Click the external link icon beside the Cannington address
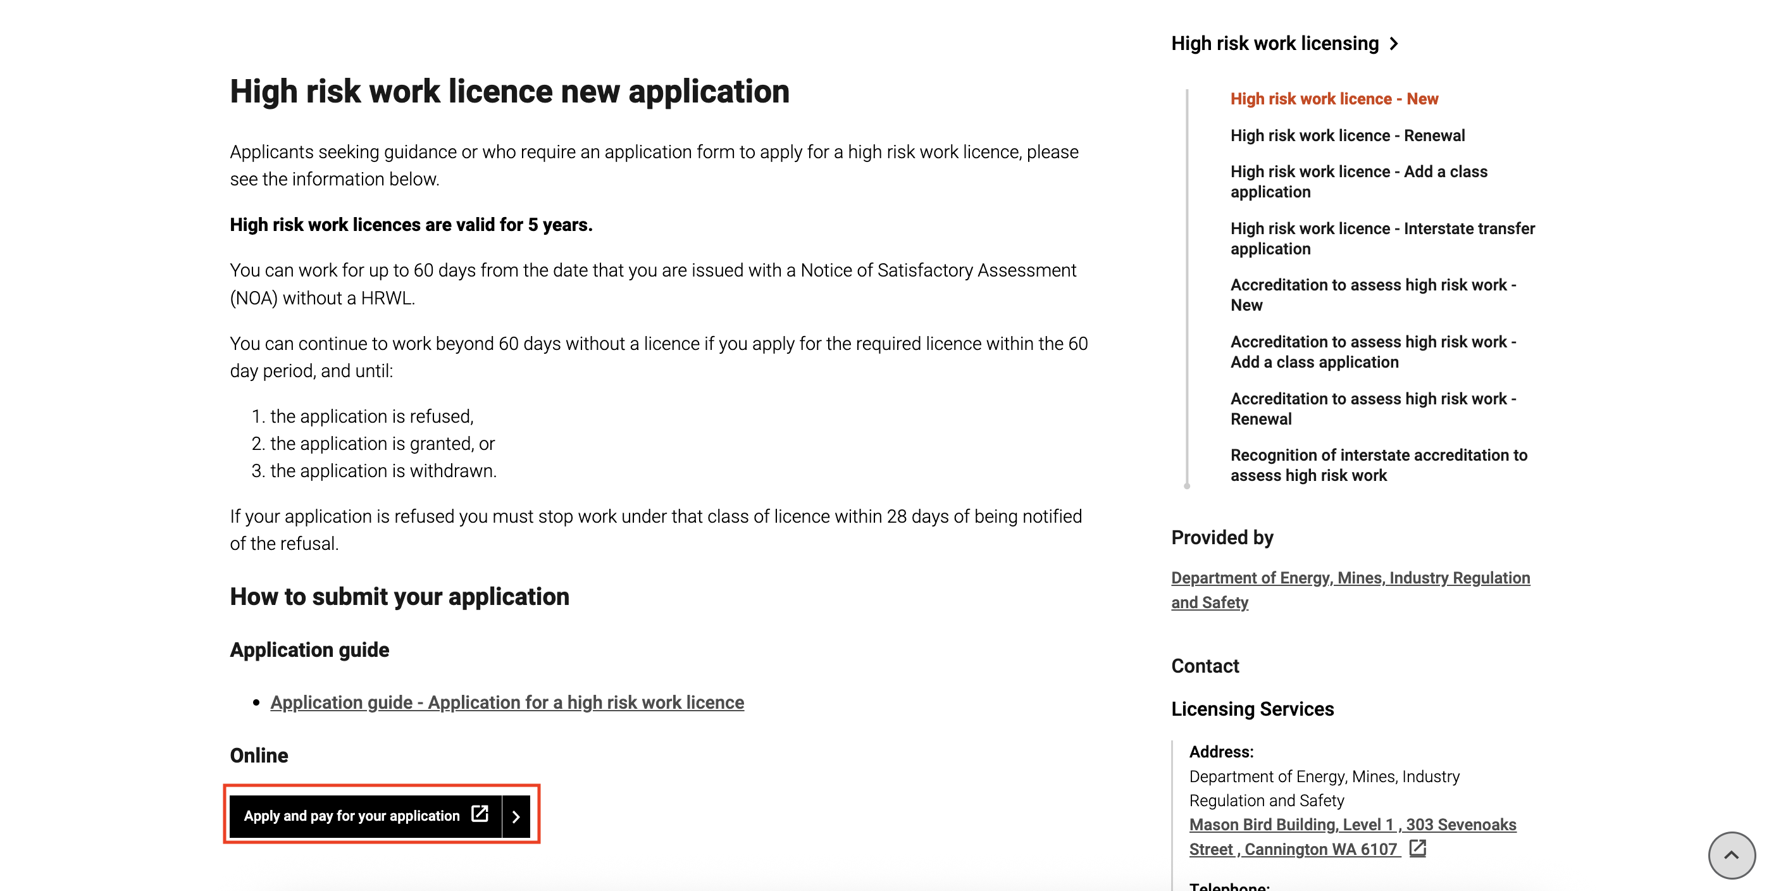 click(x=1417, y=849)
